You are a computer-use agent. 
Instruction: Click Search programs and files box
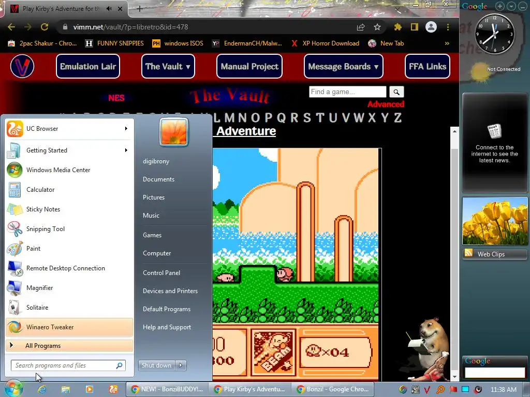coord(68,365)
